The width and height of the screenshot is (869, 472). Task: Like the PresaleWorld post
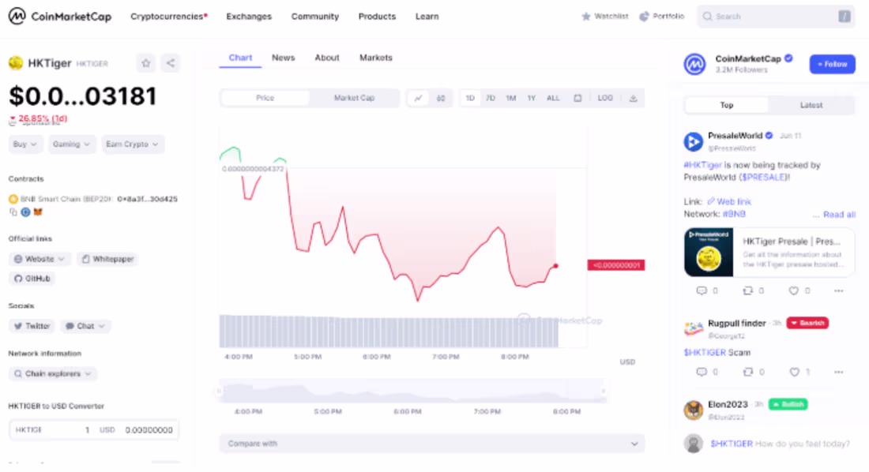point(794,290)
